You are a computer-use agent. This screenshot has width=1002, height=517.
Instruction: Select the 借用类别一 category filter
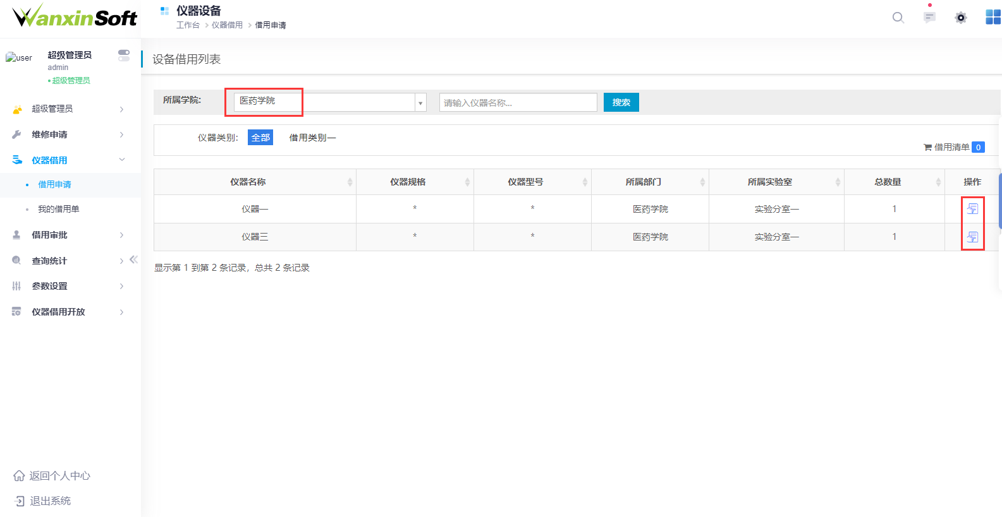click(312, 138)
